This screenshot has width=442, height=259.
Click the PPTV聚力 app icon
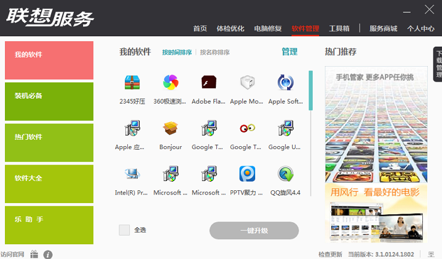click(x=247, y=174)
